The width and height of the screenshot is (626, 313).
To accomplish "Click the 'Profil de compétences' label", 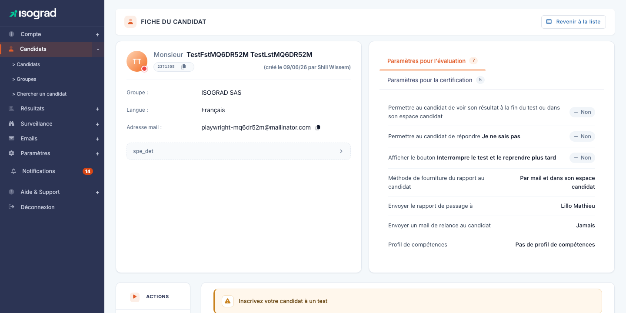I will click(418, 244).
